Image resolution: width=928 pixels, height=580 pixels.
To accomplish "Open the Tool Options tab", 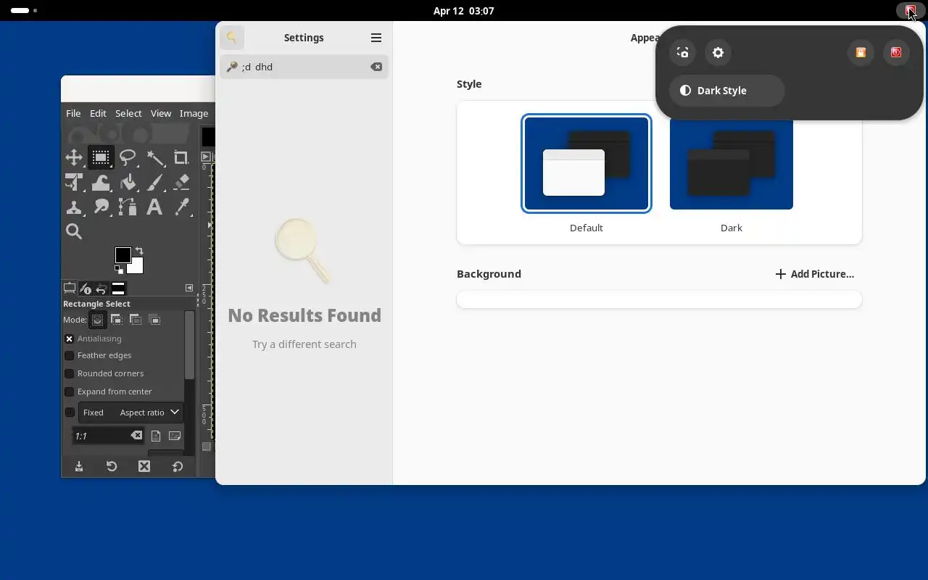I will pos(70,289).
